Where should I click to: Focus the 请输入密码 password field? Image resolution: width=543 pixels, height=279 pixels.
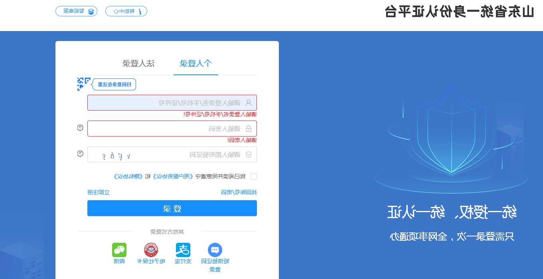tap(172, 129)
